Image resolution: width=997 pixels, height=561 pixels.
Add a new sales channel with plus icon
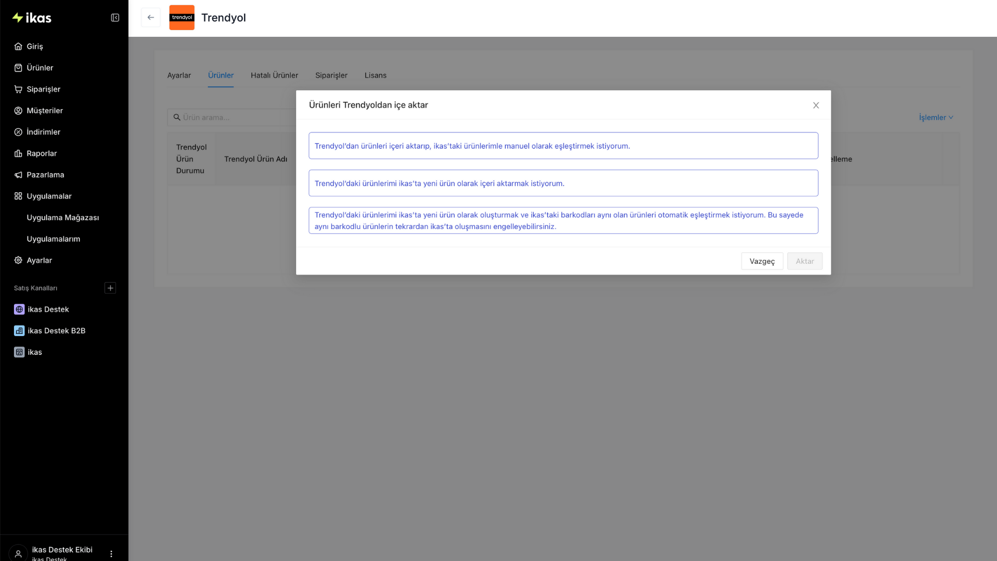[x=110, y=288]
